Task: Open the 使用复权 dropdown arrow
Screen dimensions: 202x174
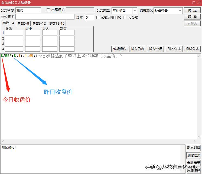Action: click(x=180, y=11)
